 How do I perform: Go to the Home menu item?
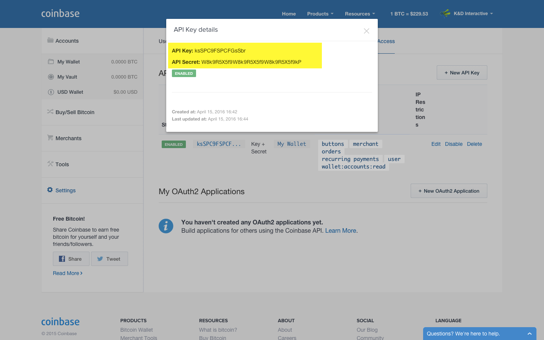[x=289, y=14]
